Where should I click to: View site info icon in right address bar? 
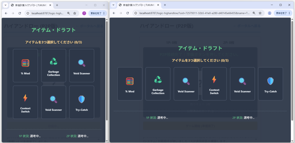(136, 13)
